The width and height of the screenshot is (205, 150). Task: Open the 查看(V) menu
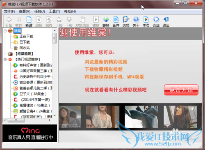pyautogui.click(x=25, y=12)
